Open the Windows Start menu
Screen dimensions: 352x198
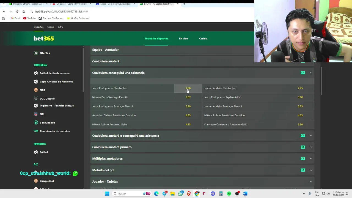pyautogui.click(x=107, y=194)
